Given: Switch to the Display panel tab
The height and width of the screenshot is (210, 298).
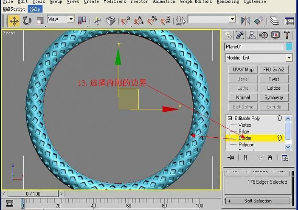Looking at the screenshot, I should [276, 35].
